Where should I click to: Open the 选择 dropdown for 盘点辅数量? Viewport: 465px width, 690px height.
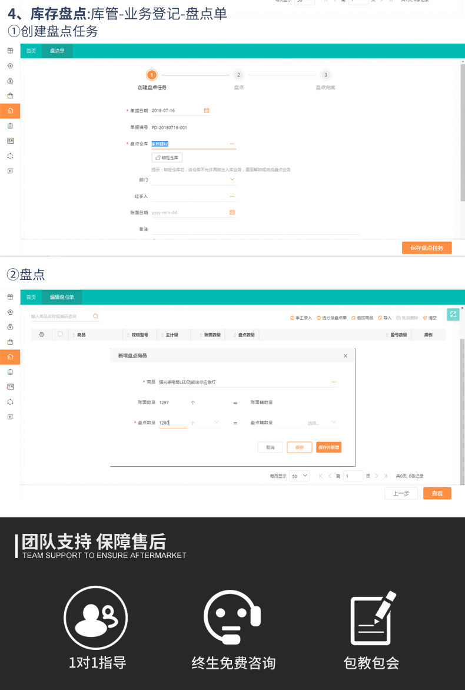(334, 422)
